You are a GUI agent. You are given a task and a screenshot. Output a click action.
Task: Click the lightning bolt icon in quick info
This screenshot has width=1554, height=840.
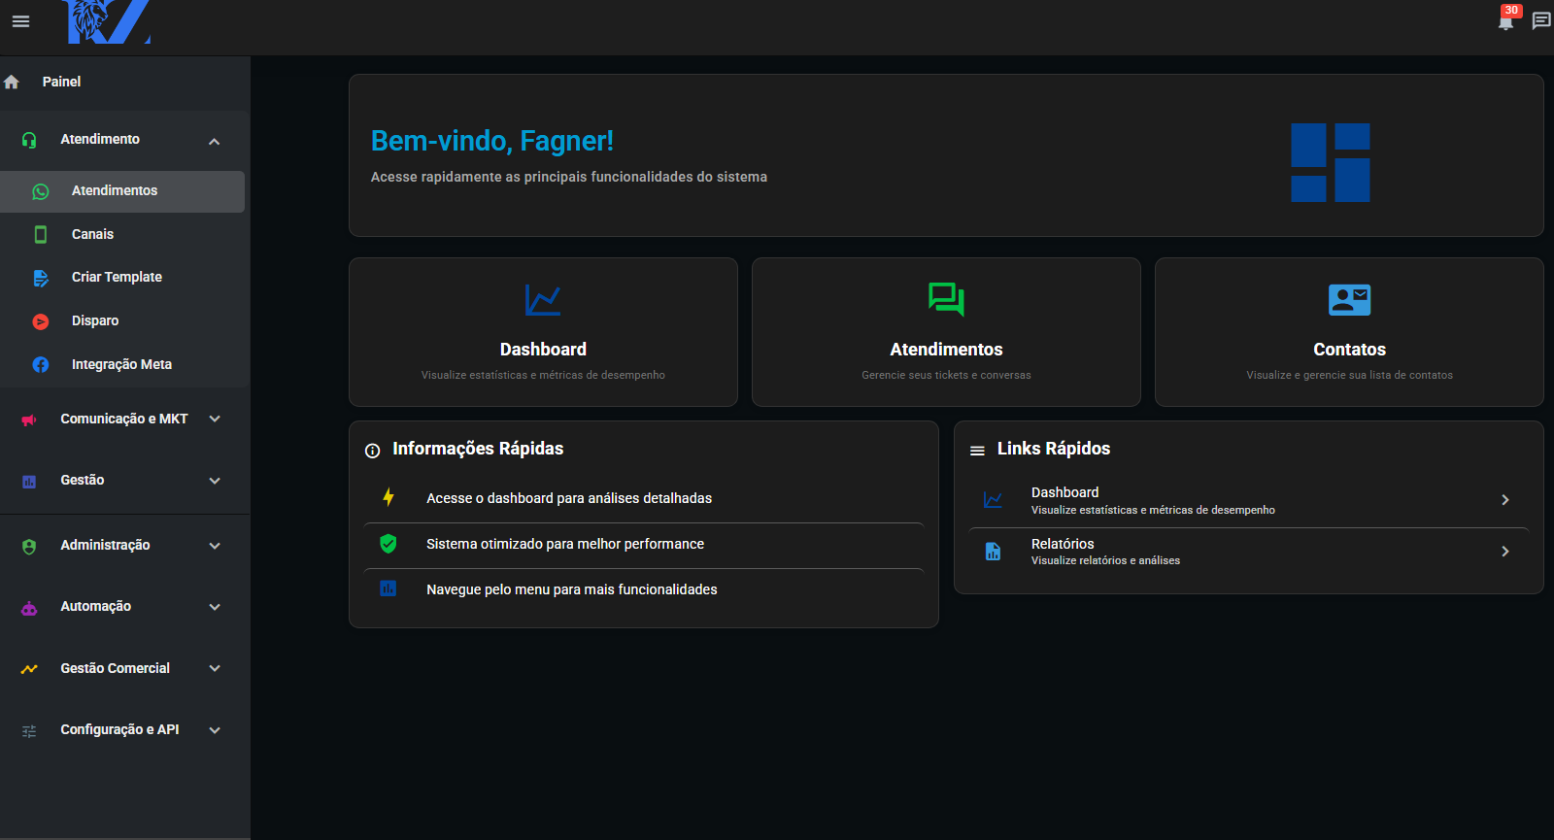coord(388,497)
